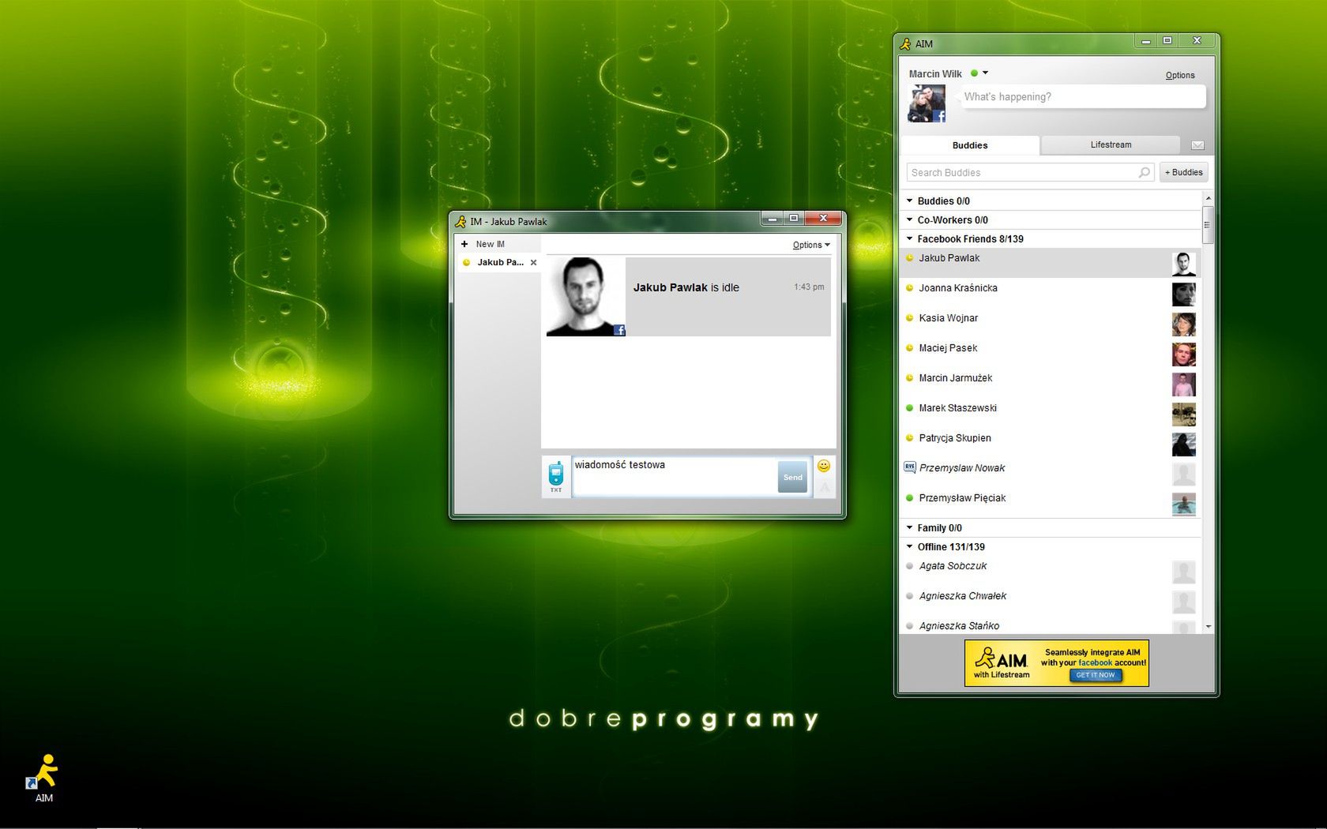Switch to the Buddies tab
Image resolution: width=1327 pixels, height=829 pixels.
click(970, 145)
